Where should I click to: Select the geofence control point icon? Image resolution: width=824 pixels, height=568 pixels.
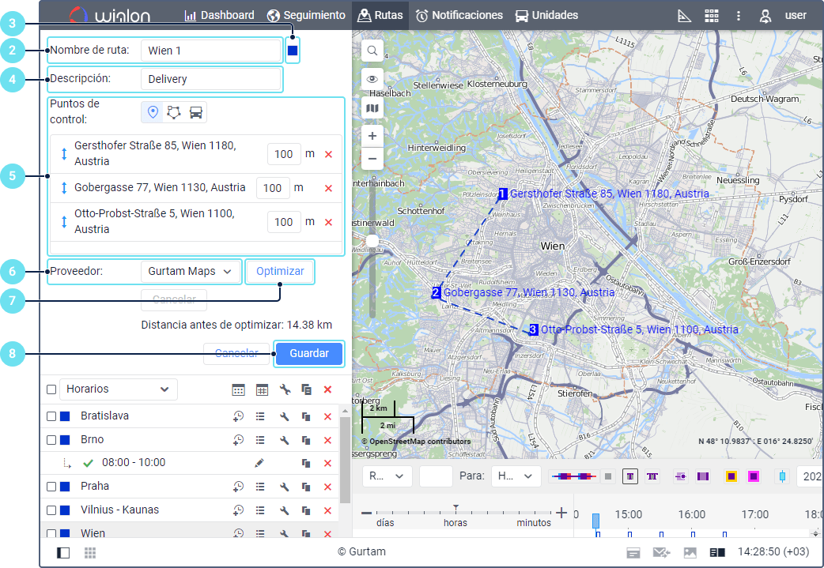[x=174, y=112]
